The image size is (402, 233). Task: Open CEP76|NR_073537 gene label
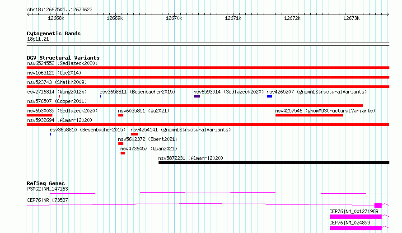tap(47, 200)
